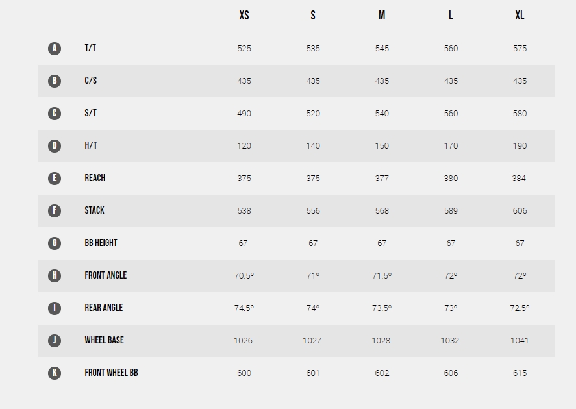Click the XL size column header
Viewport: 576px width, 409px height.
pos(520,16)
